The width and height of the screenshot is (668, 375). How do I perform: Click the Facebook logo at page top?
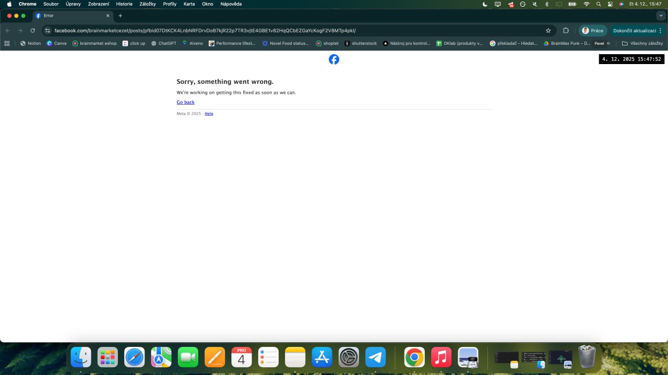tap(334, 59)
